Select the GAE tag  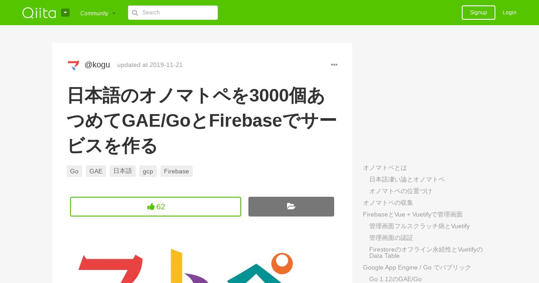(96, 171)
